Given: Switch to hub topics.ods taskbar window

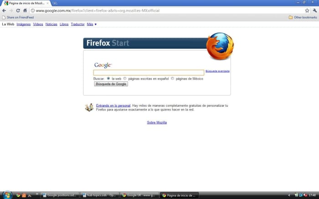Looking at the screenshot, I should [100, 195].
